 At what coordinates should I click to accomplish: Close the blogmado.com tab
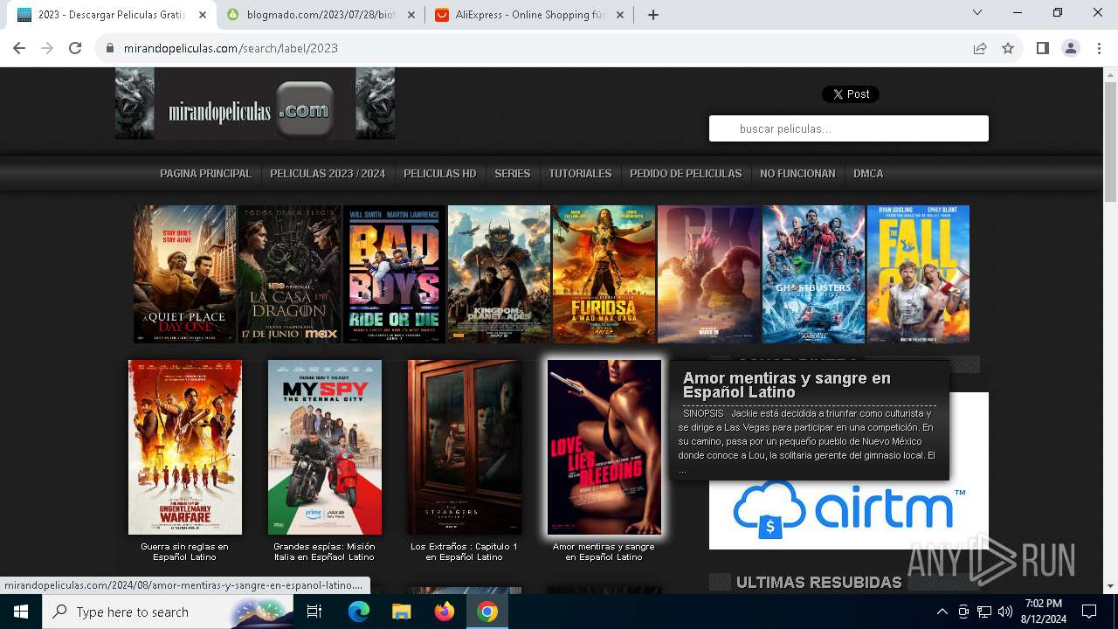[x=411, y=15]
